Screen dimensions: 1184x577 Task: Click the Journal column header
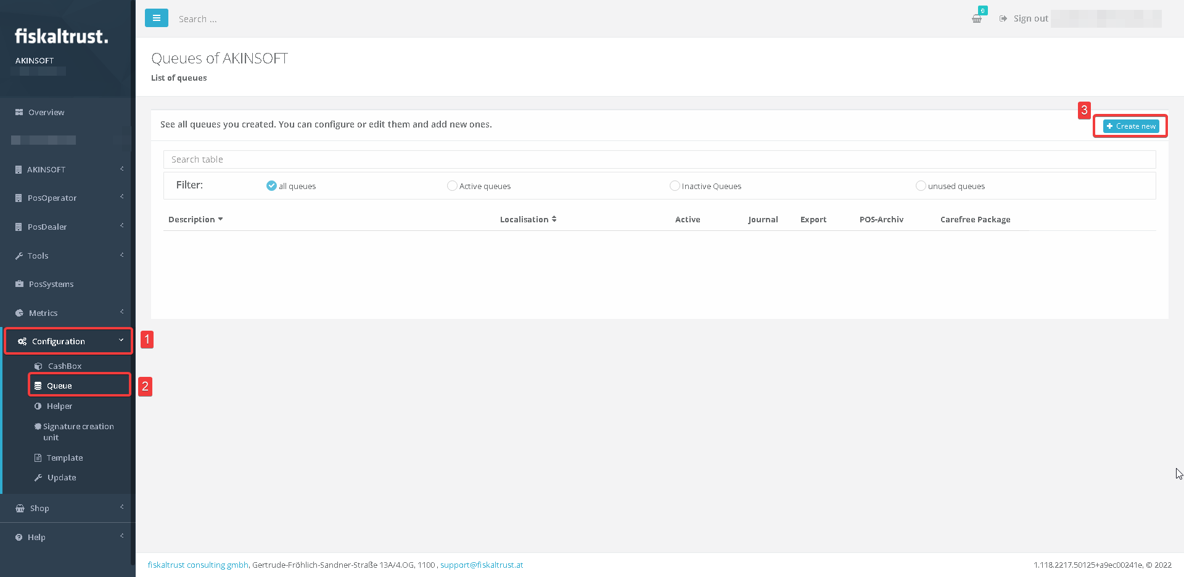point(763,219)
